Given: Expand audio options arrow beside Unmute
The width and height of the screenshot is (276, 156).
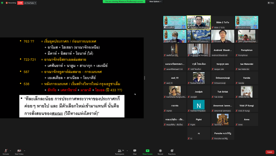Looking at the screenshot, I should (x=10, y=151).
